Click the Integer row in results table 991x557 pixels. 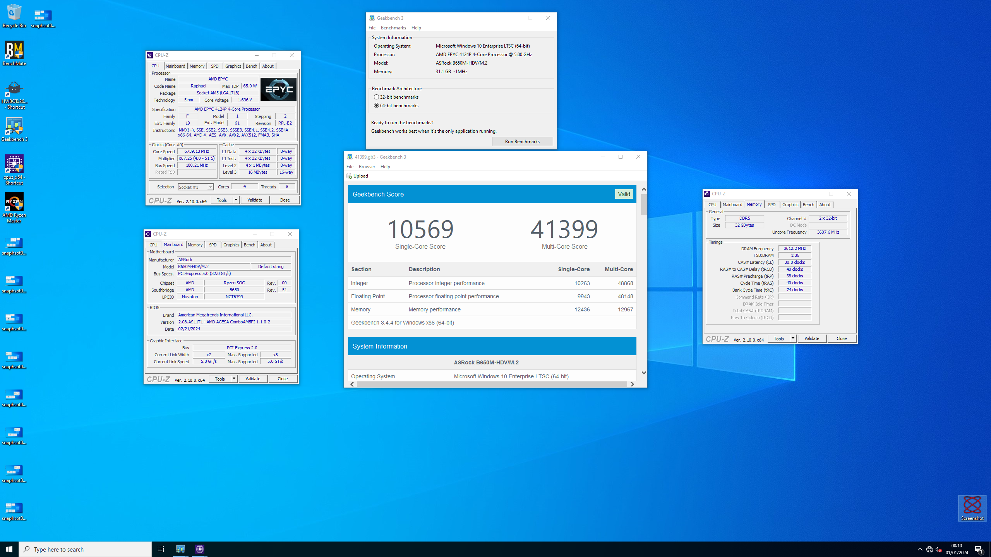[492, 283]
